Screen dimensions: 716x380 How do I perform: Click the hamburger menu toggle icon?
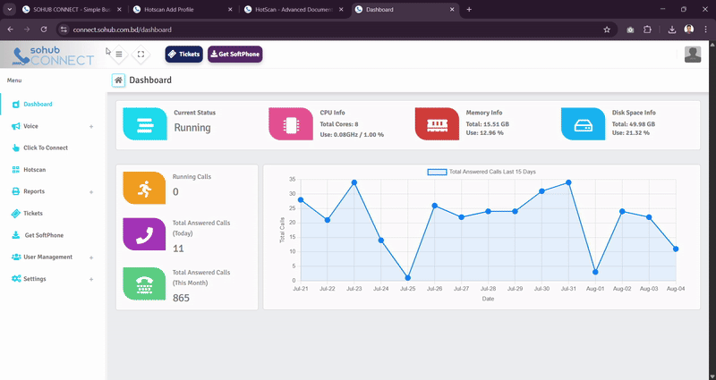coord(119,55)
